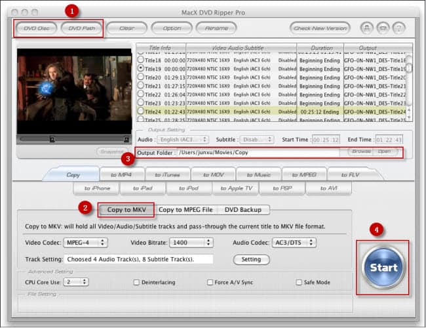426x328 pixels.
Task: Click the Rename button
Action: pos(216,28)
